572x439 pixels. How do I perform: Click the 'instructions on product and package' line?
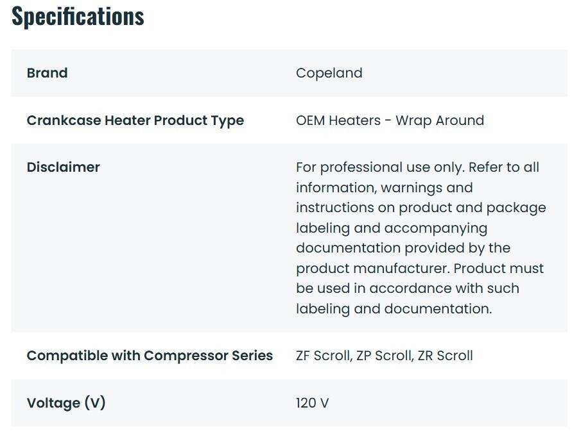pyautogui.click(x=420, y=208)
